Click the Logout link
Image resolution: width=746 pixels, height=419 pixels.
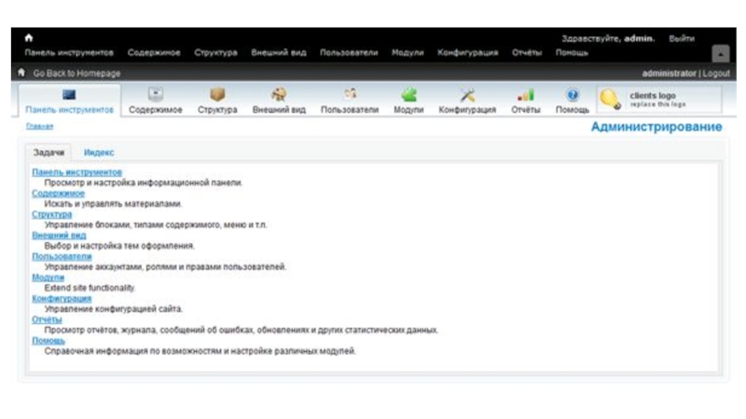coord(716,73)
